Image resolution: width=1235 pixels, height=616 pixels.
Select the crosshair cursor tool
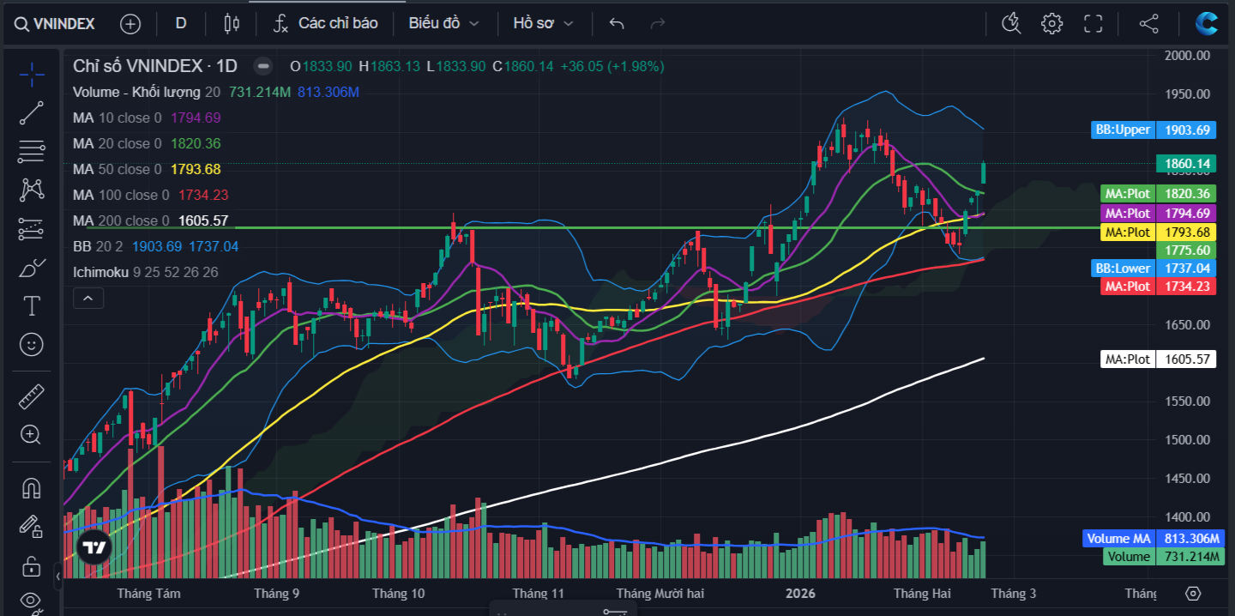(x=32, y=75)
